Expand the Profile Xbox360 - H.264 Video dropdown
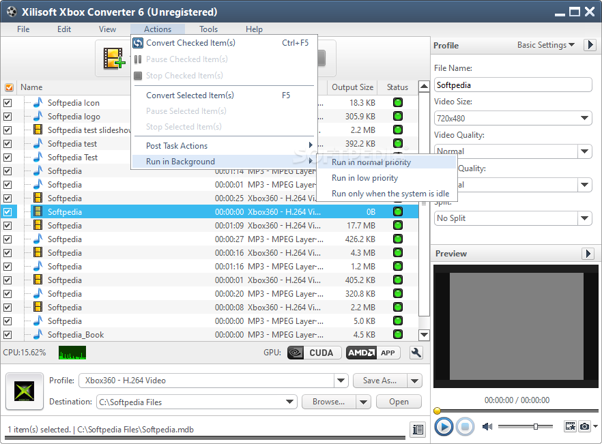602x444 pixels. point(341,381)
